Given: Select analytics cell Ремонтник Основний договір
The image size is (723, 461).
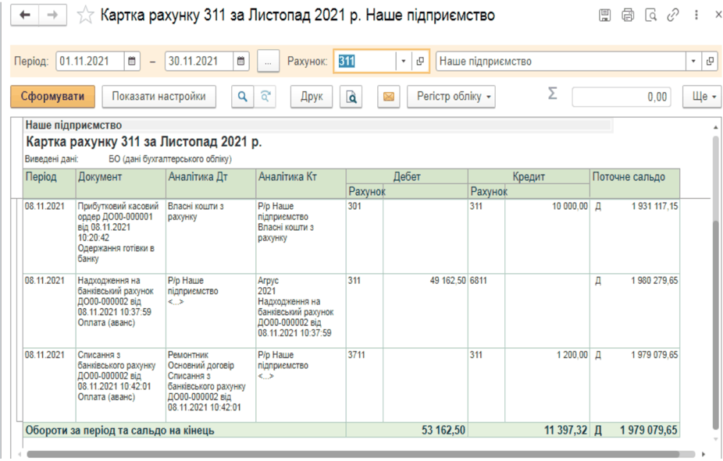Looking at the screenshot, I should [x=211, y=385].
